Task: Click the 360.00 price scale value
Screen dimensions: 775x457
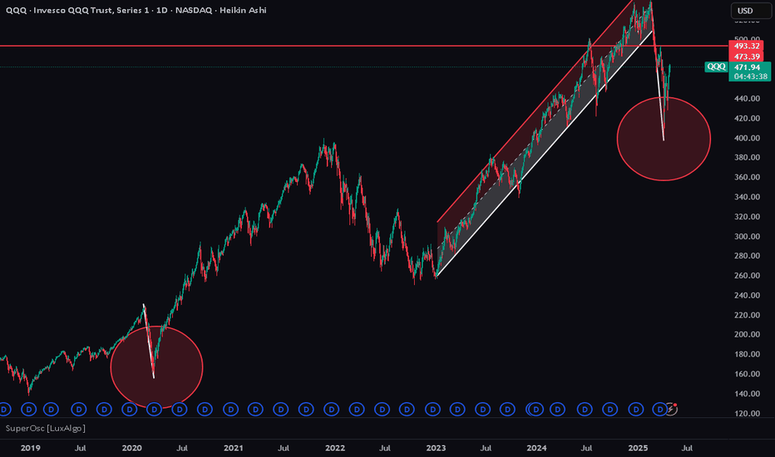Action: (x=747, y=177)
